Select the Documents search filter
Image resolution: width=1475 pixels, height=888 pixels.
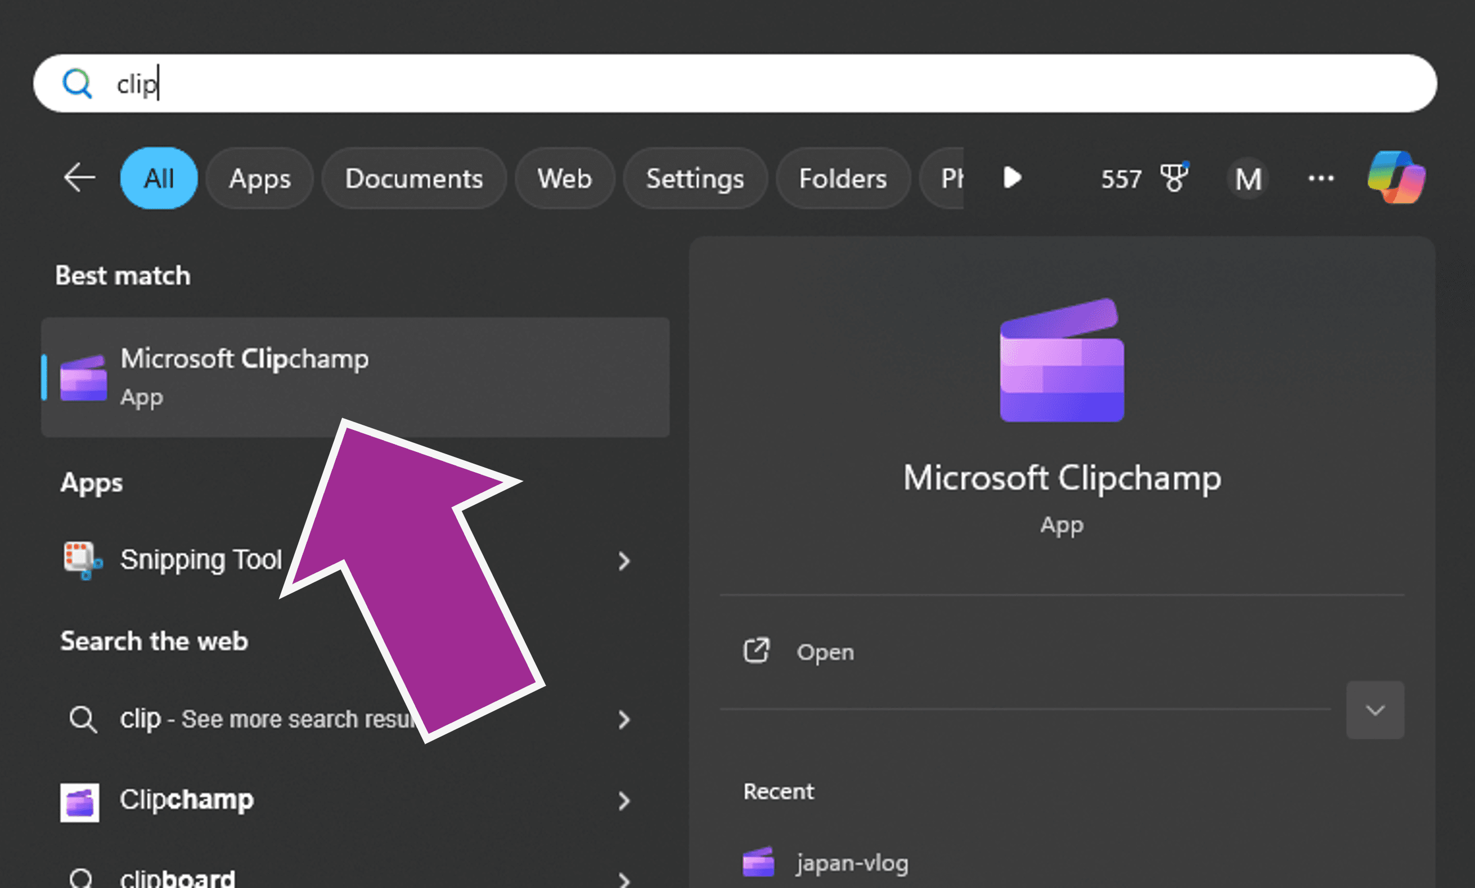[x=414, y=178]
